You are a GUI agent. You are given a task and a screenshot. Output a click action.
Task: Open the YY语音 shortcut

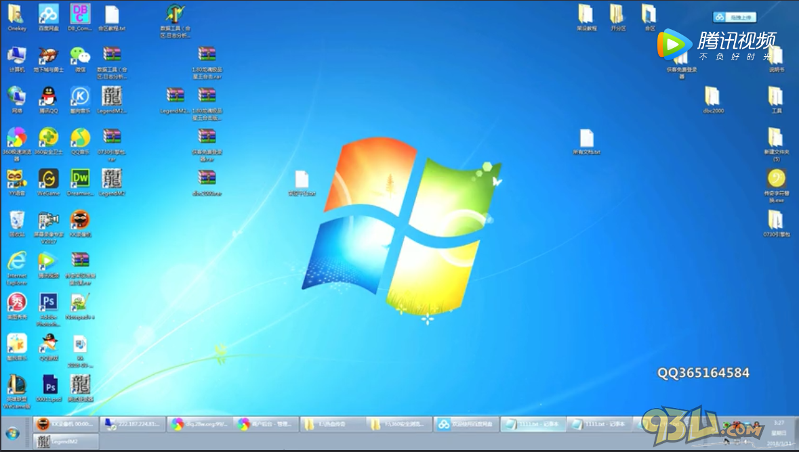pyautogui.click(x=16, y=183)
